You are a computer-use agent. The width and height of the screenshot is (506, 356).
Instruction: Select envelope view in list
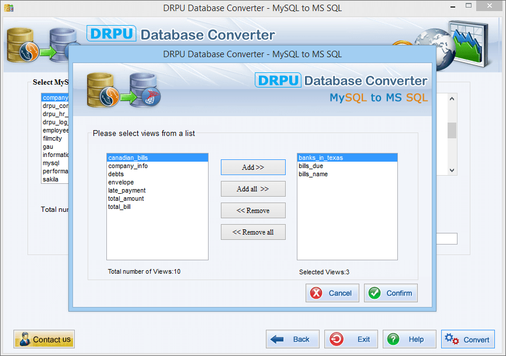pyautogui.click(x=158, y=182)
